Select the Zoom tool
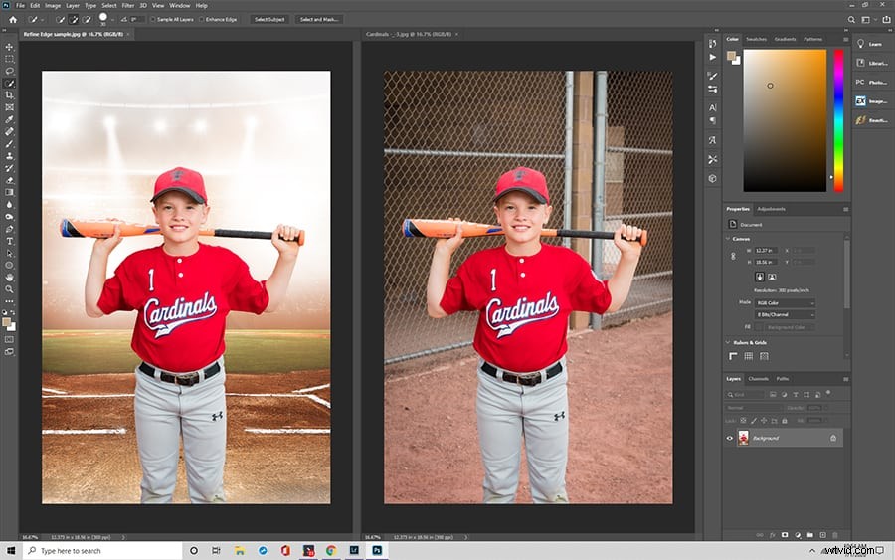Image resolution: width=895 pixels, height=560 pixels. 9,289
